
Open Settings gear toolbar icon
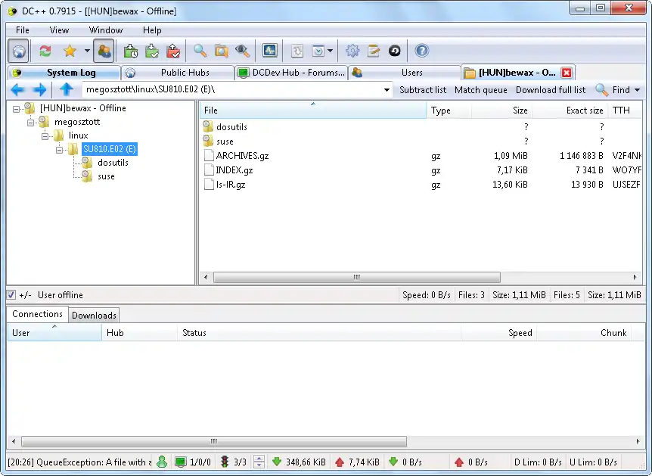[x=352, y=51]
